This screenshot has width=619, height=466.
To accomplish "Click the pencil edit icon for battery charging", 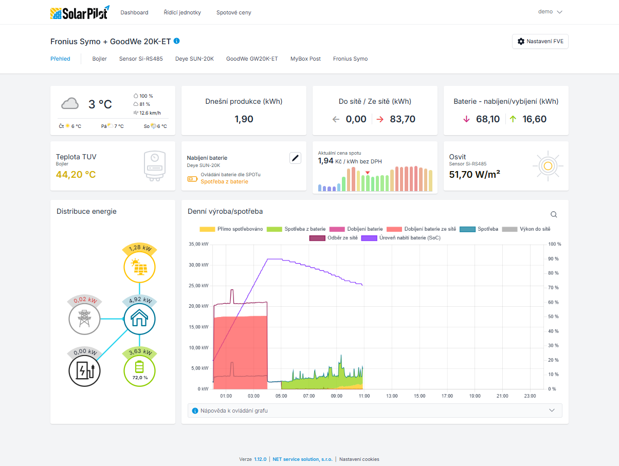I will [x=295, y=158].
